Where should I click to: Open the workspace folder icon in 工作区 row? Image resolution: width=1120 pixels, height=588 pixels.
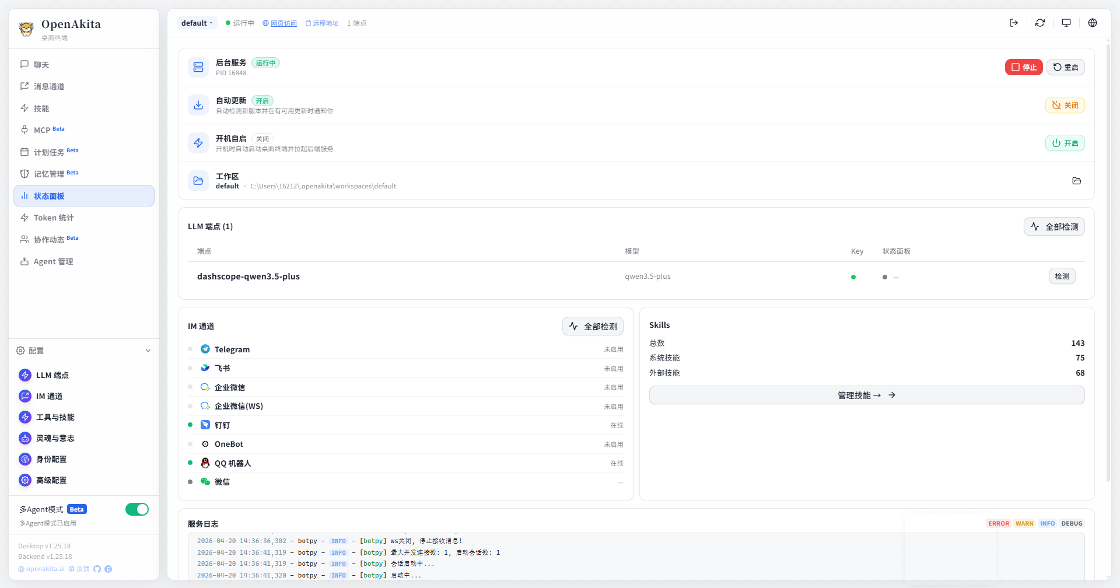1077,181
